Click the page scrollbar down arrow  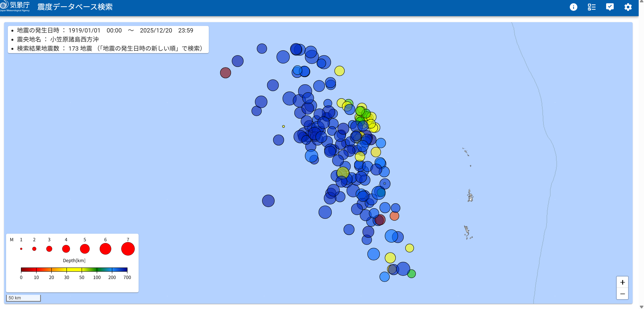click(641, 307)
